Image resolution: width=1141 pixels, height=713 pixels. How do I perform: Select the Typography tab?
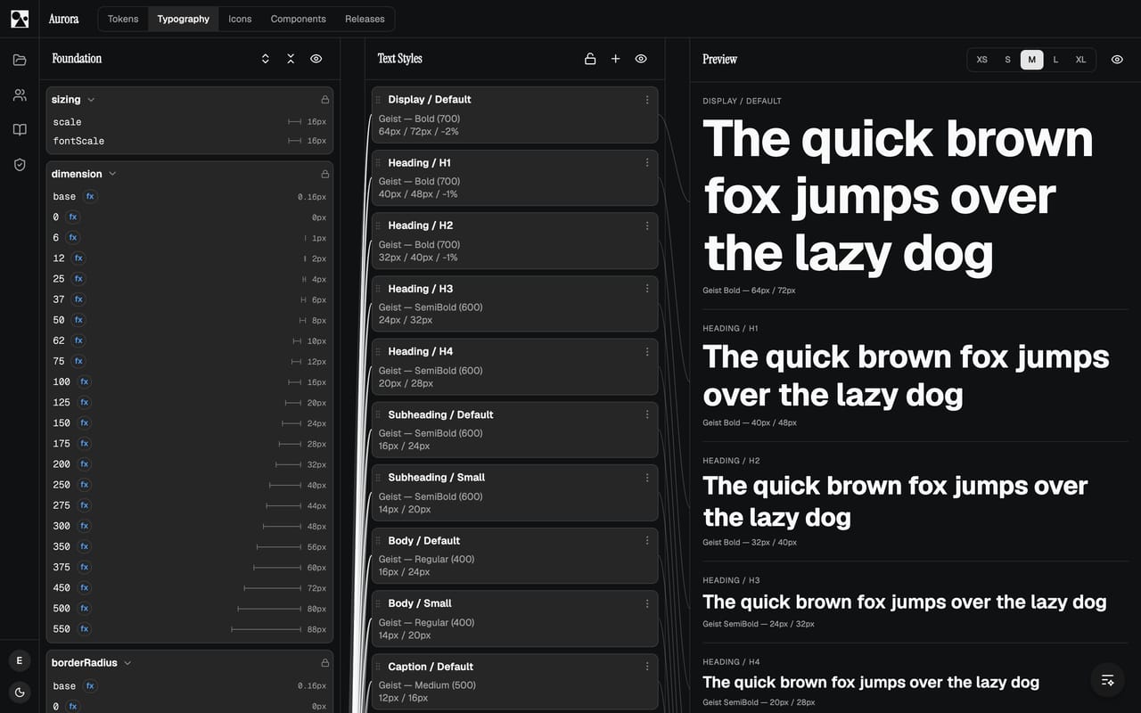184,19
